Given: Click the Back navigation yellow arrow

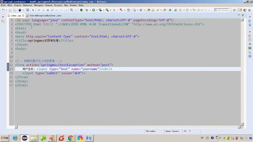Looking at the screenshot, I should point(199,10).
